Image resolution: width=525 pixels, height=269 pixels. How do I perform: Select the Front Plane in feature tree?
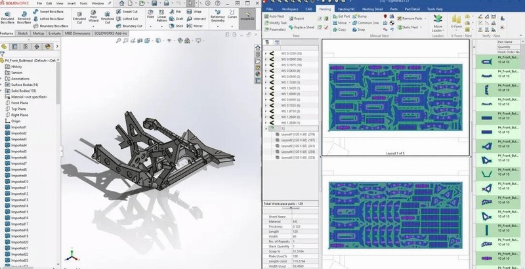tap(20, 103)
